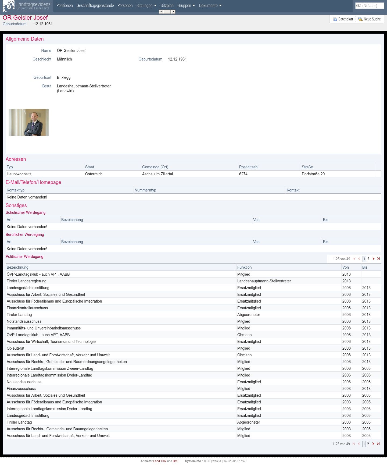387x465 pixels.
Task: Sort Politischer Werdegang by Bezeichnung column
Action: [x=121, y=267]
